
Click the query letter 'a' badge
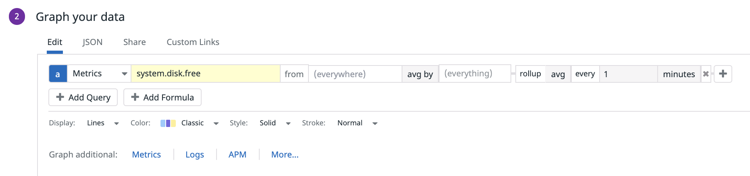58,74
